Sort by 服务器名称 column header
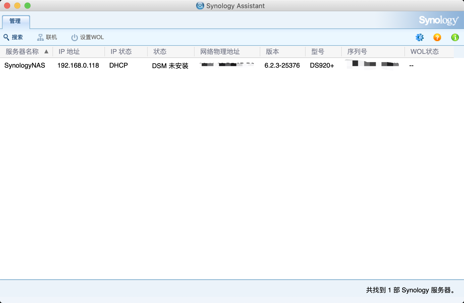Image resolution: width=464 pixels, height=303 pixels. 26,52
